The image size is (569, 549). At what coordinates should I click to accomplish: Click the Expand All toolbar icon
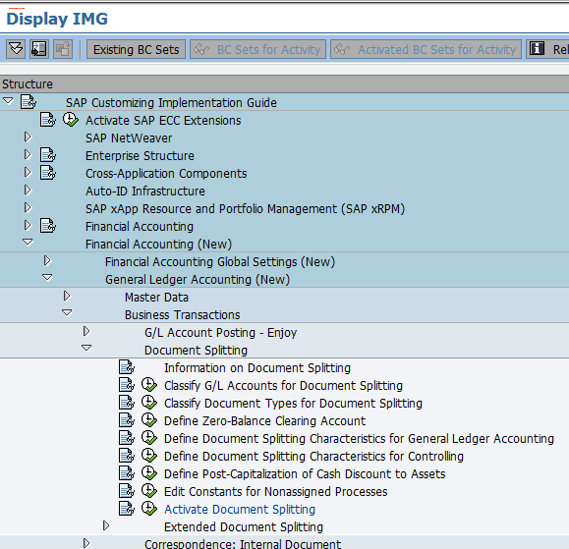coord(16,49)
